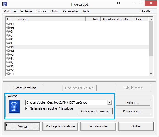Click the Monter button
Screen dimensions: 159x137
[x=23, y=126]
